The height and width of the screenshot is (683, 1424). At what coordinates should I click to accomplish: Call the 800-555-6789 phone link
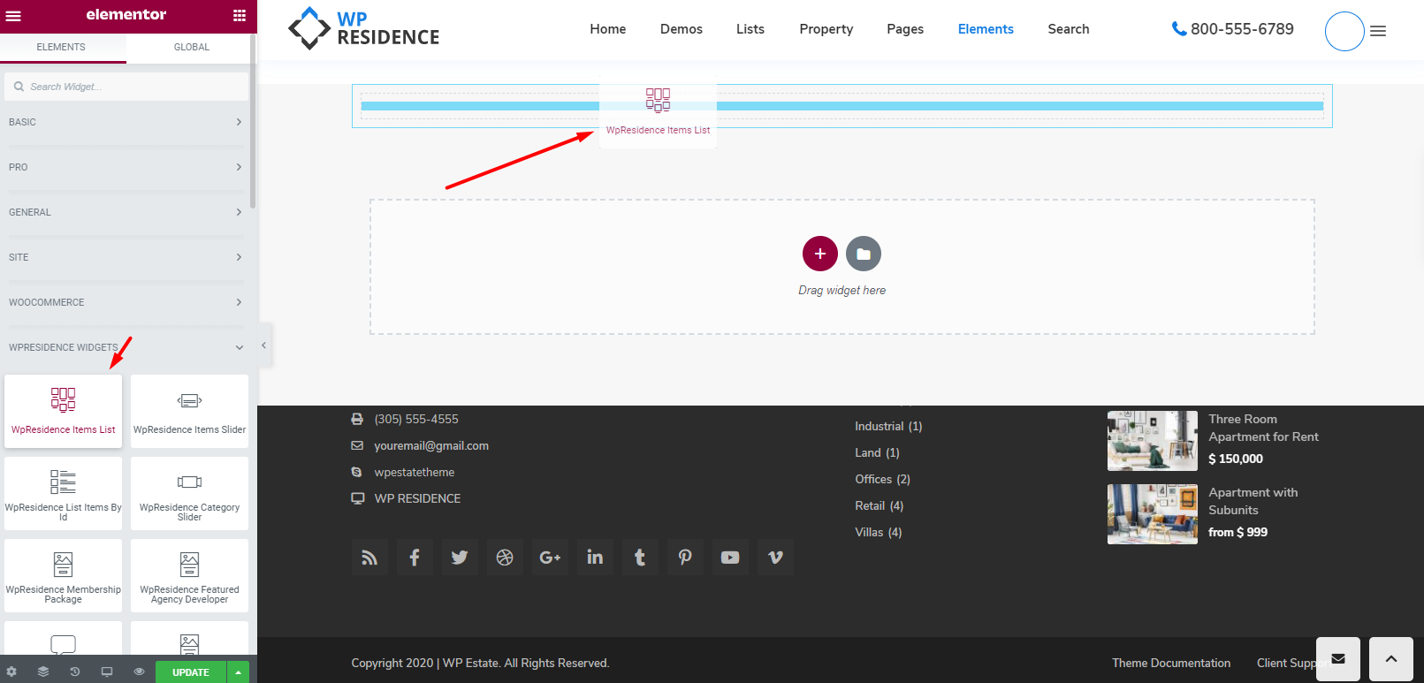1233,29
